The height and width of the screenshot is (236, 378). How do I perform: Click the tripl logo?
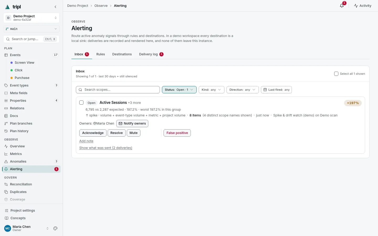coord(13,7)
